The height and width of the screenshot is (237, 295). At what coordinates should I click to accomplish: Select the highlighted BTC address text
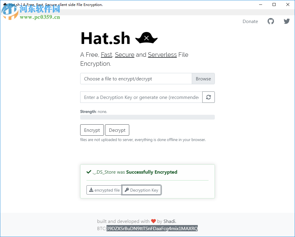point(152,228)
